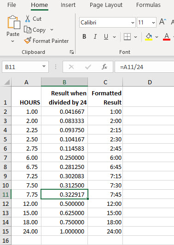Open the font size 11 dropdown
Screen dimensions: 174x245
(154, 23)
